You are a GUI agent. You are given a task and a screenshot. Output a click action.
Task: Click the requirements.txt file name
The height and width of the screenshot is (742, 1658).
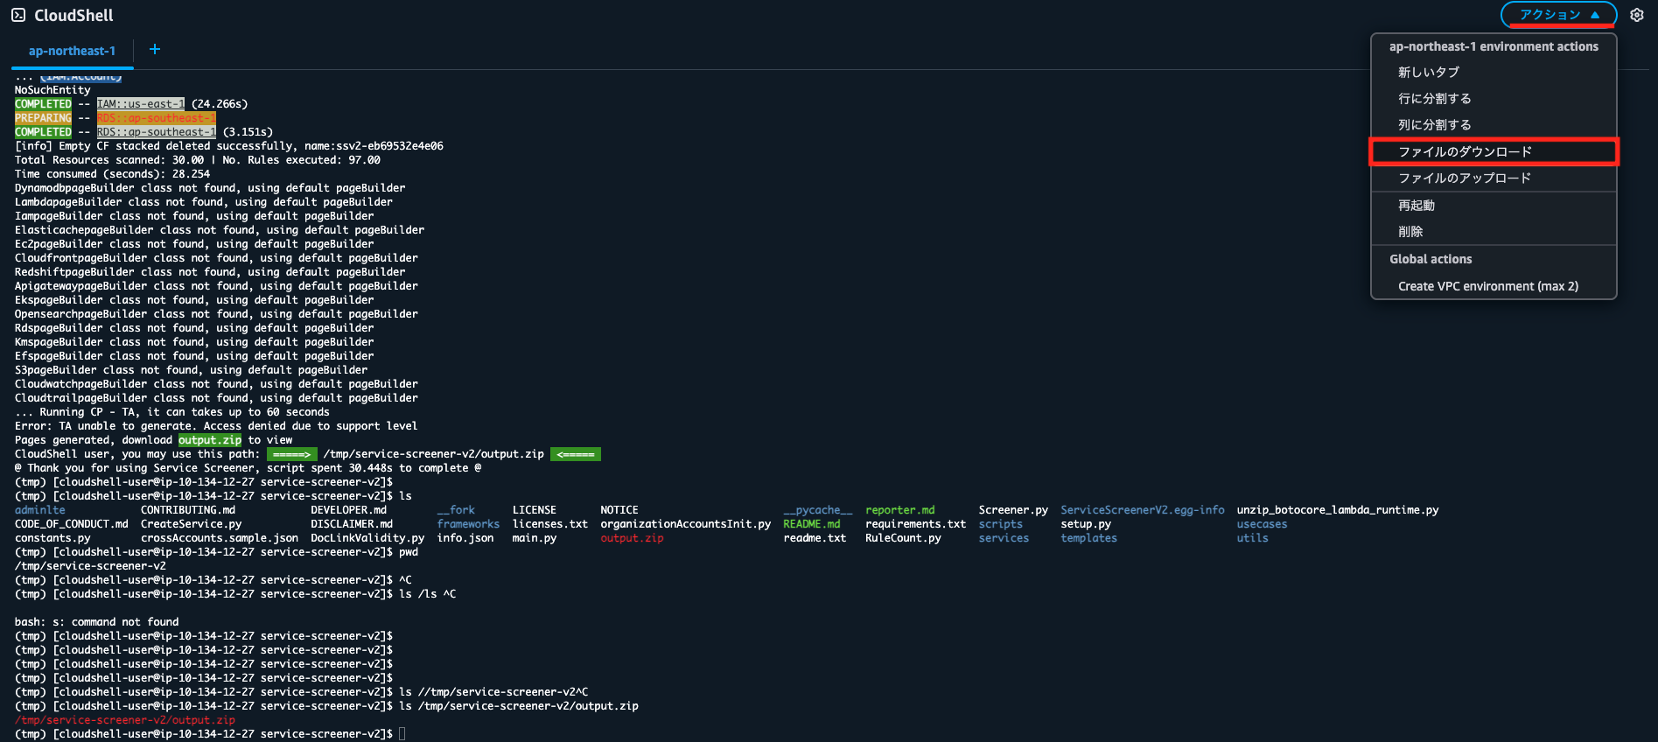915,524
